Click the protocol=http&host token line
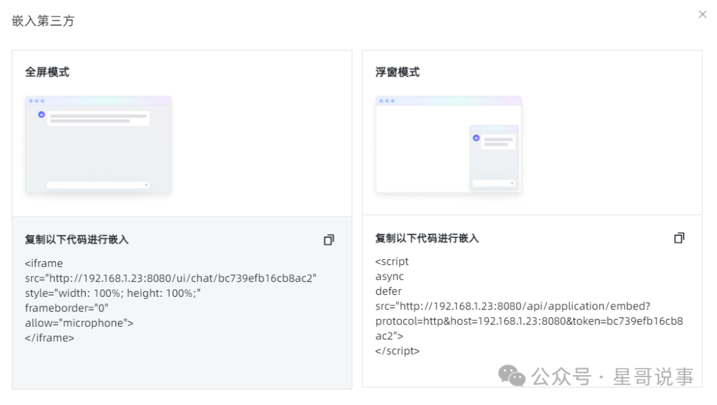Viewport: 717px width, 405px height. coord(529,321)
